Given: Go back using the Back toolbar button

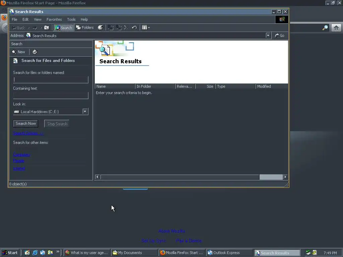Looking at the screenshot, I should pyautogui.click(x=19, y=27).
